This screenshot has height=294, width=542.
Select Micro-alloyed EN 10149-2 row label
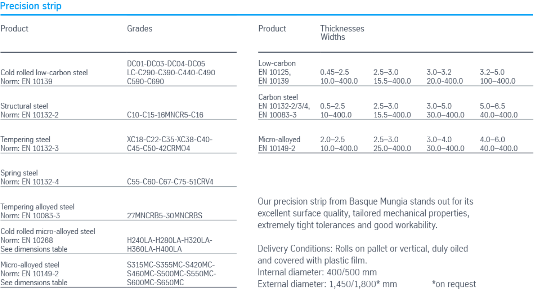click(x=279, y=144)
